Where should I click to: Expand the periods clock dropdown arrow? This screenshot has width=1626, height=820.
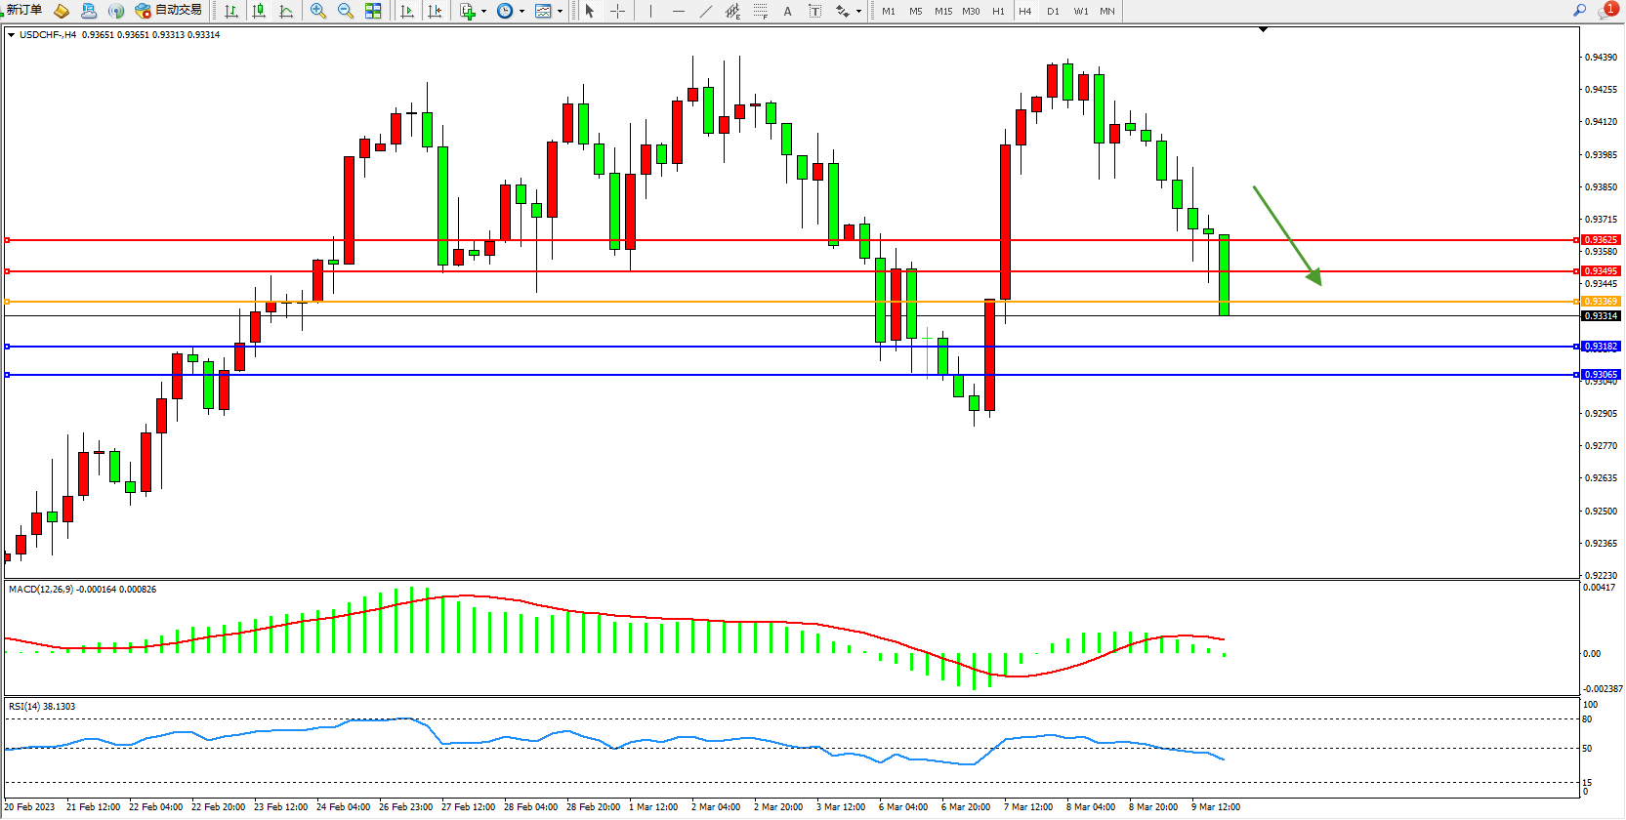521,12
